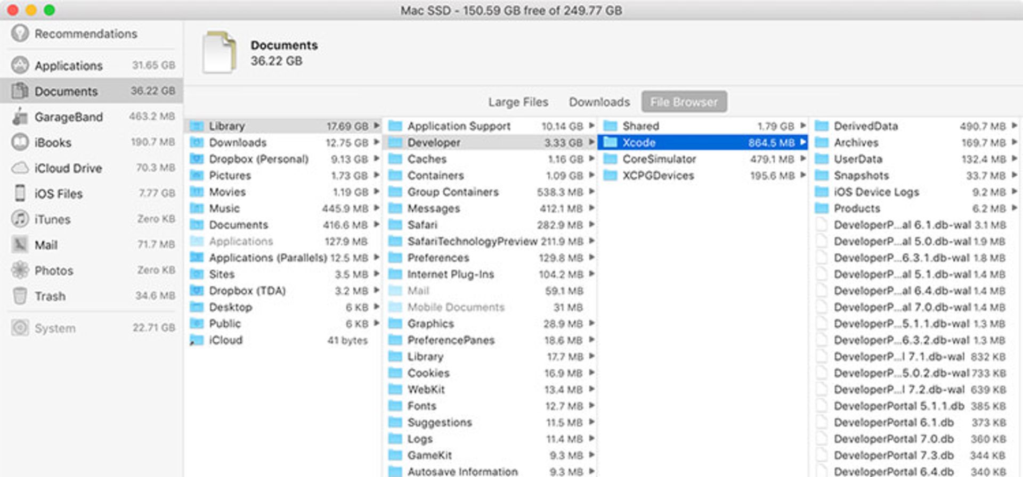Select the DeveloperPortal 5.1.1.db file
Image resolution: width=1023 pixels, height=477 pixels.
[x=915, y=406]
